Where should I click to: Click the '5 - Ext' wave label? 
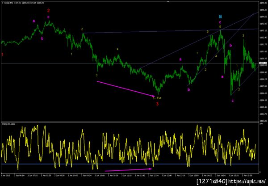(157, 98)
